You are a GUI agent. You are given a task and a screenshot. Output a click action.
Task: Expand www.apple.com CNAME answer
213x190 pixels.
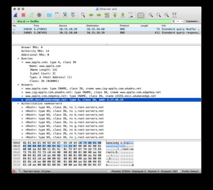pos(22,88)
